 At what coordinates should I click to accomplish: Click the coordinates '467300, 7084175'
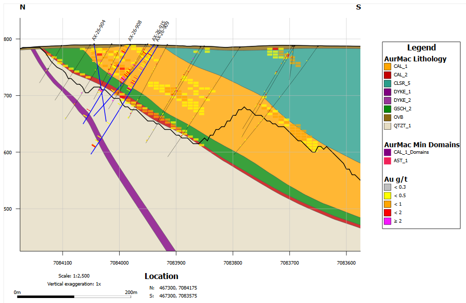point(178,288)
